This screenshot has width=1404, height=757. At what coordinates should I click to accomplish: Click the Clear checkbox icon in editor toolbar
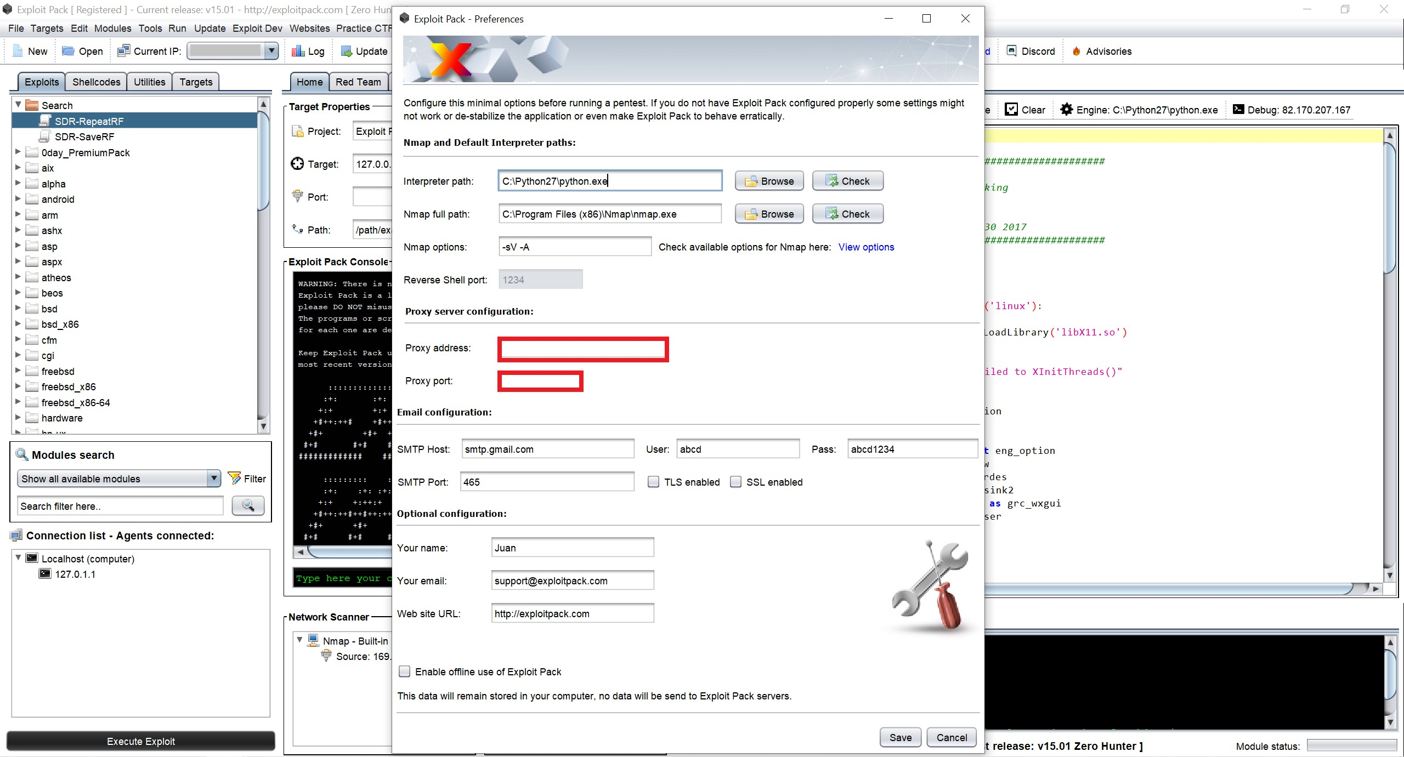1011,110
